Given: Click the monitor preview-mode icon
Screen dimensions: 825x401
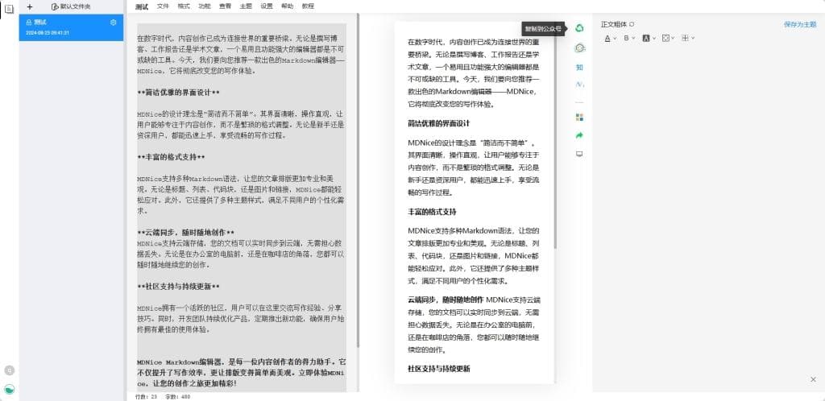Looking at the screenshot, I should tap(579, 154).
